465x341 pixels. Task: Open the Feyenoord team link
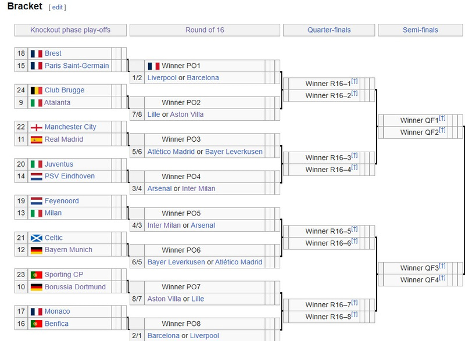click(62, 201)
